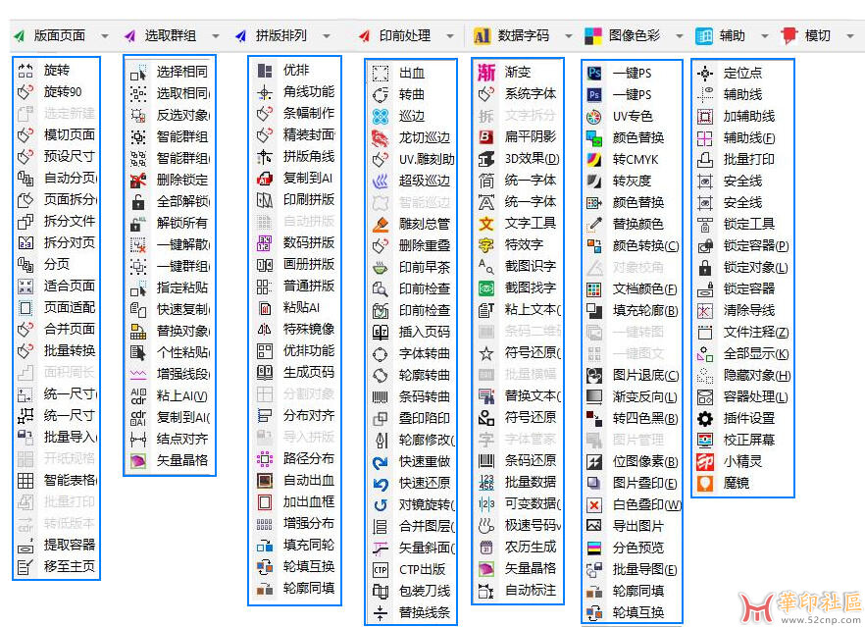
Task: Click the UV专色 color wheel icon
Action: pos(593,117)
